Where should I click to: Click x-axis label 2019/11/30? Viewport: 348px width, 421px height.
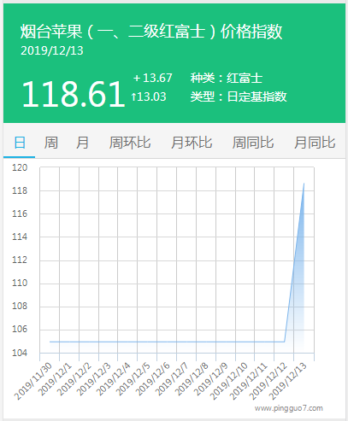coord(33,382)
